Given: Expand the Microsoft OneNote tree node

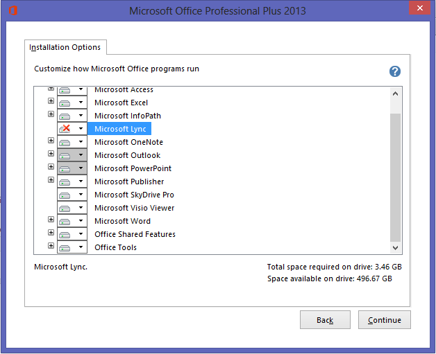Looking at the screenshot, I should [51, 140].
